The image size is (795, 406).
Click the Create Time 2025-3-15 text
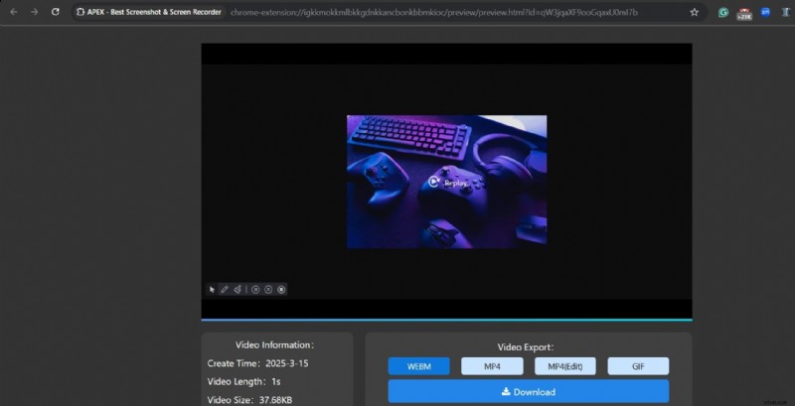click(x=257, y=363)
